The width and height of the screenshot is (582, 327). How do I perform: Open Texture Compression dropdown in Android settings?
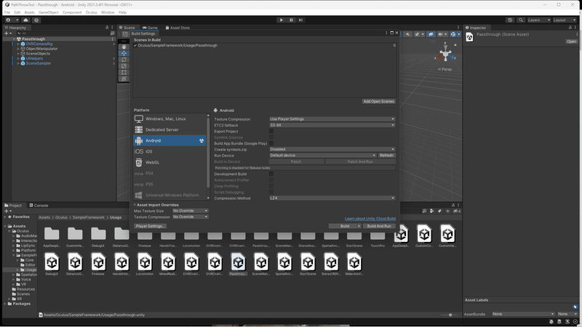click(332, 119)
